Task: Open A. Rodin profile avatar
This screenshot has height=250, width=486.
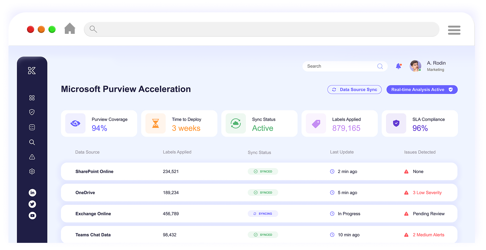Action: coord(415,66)
